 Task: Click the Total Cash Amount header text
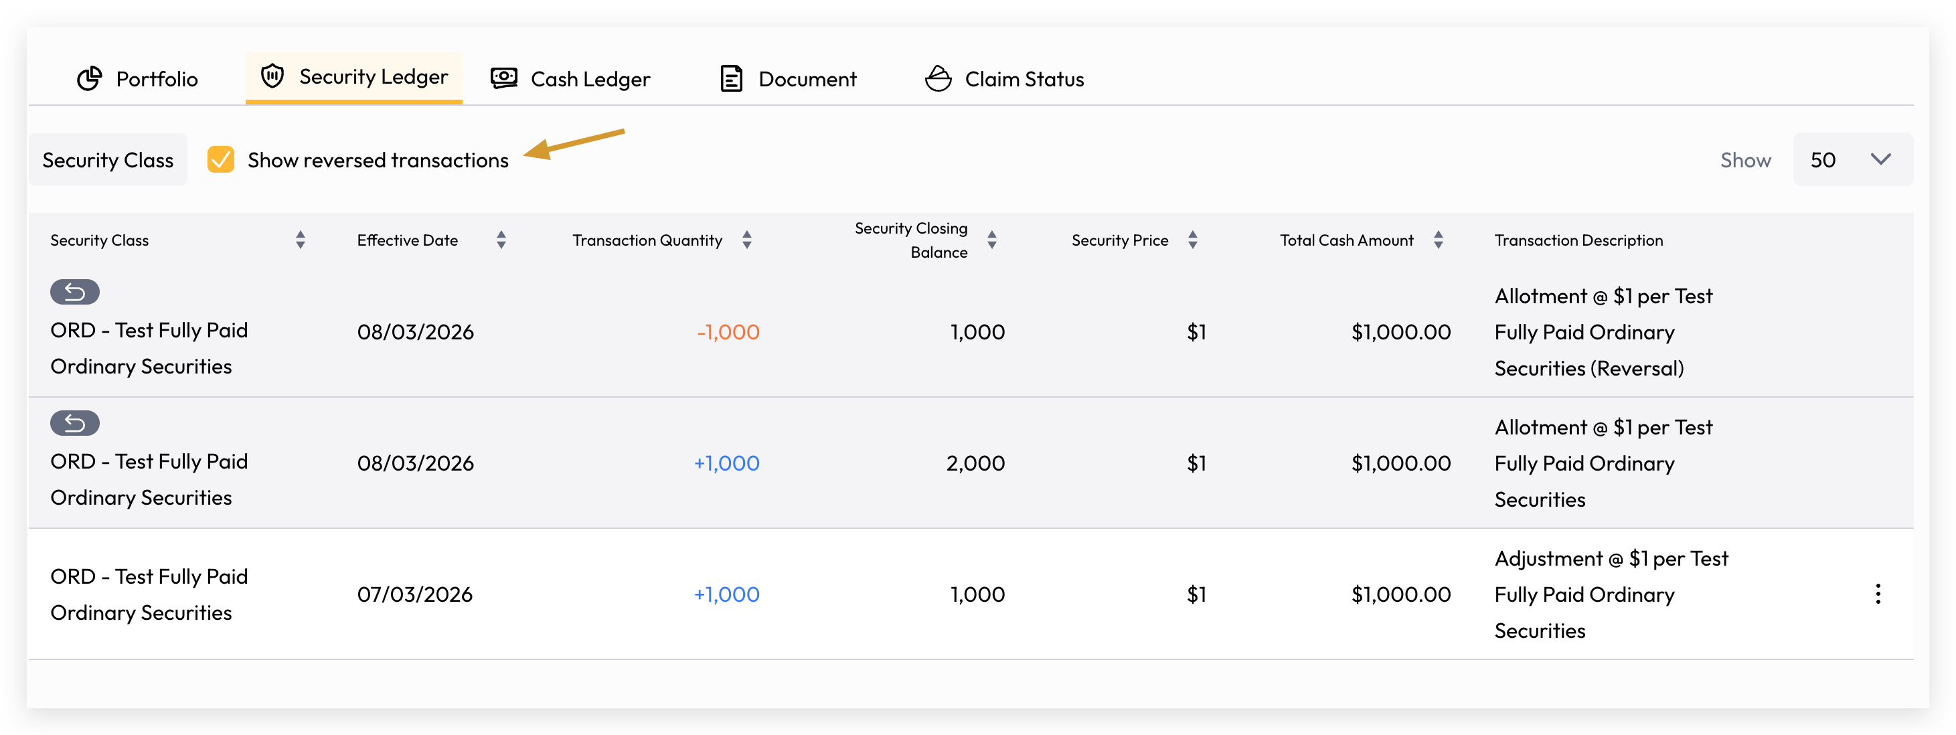coord(1347,241)
